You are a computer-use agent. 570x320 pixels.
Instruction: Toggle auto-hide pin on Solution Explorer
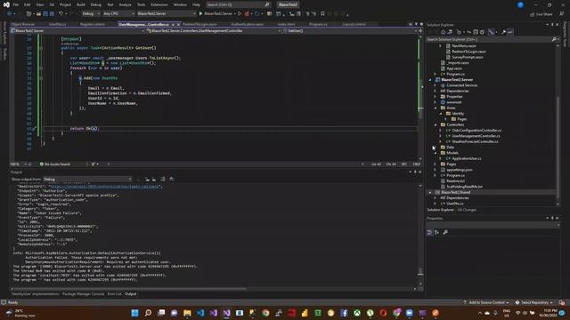point(552,25)
